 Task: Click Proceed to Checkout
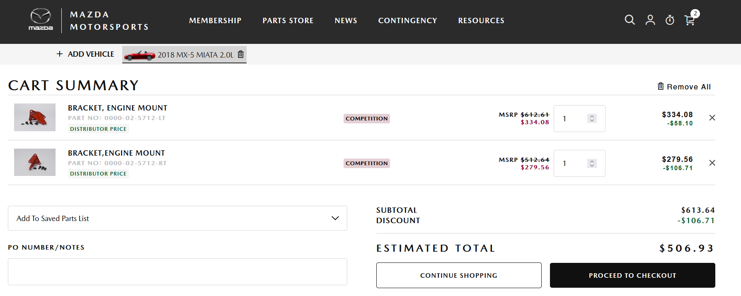632,275
